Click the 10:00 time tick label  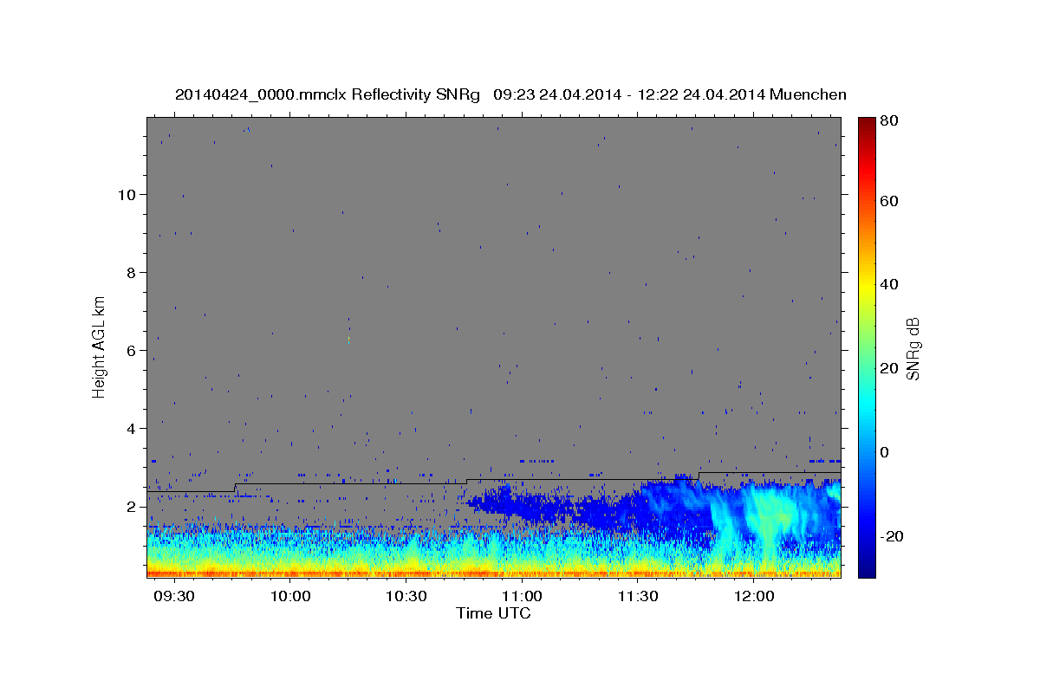click(290, 597)
